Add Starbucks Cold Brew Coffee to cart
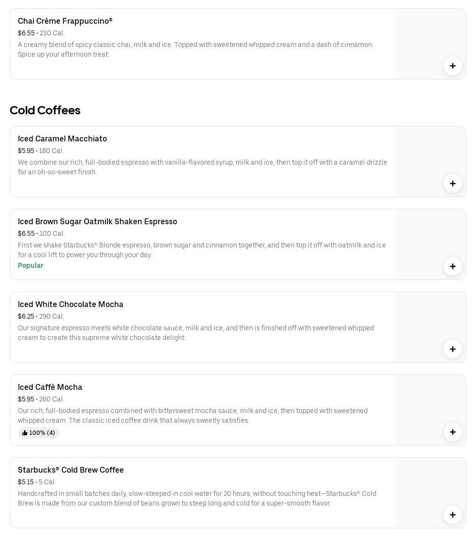Screen dimensions: 476x539 (x=452, y=515)
